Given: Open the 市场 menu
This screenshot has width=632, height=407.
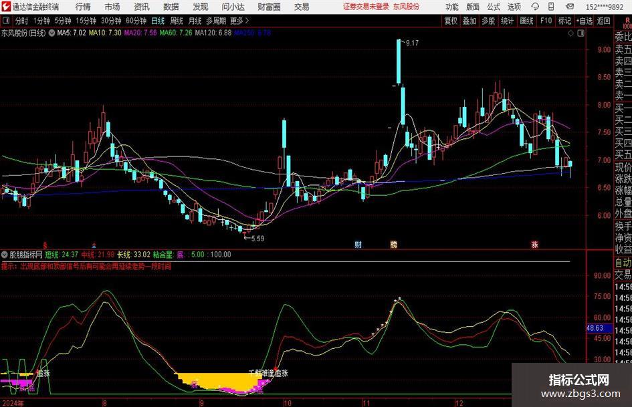Looking at the screenshot, I should 112,7.
